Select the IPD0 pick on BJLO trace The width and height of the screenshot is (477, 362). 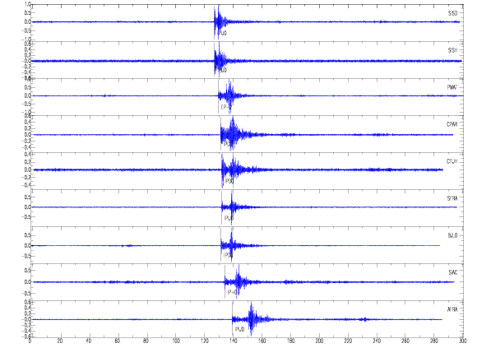[228, 255]
